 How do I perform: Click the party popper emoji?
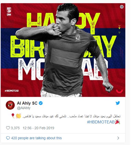click(x=117, y=122)
